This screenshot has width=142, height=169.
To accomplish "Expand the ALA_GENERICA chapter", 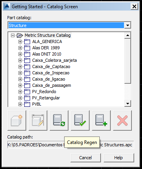I will (x=20, y=41).
